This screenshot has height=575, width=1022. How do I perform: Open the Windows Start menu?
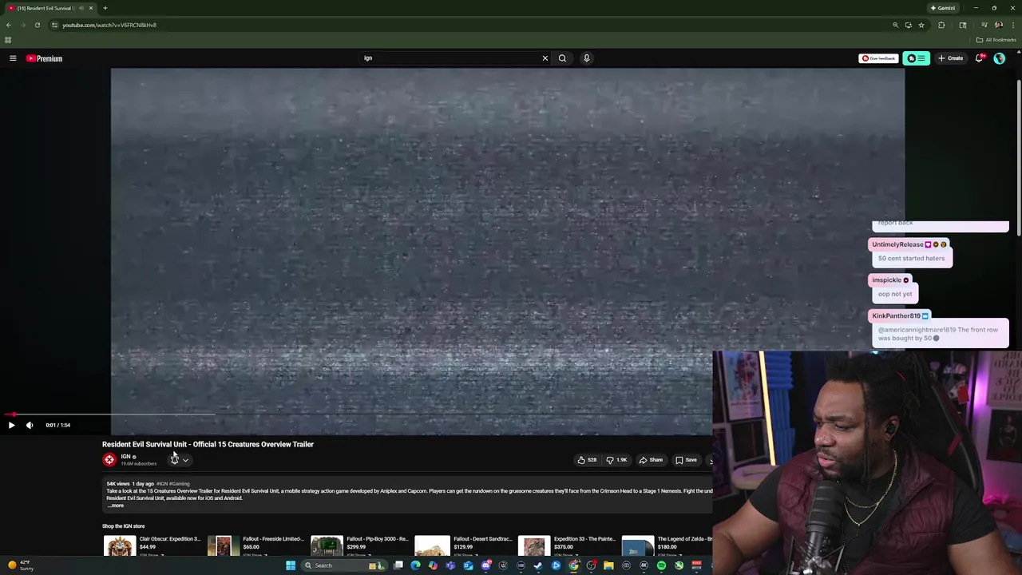[291, 565]
